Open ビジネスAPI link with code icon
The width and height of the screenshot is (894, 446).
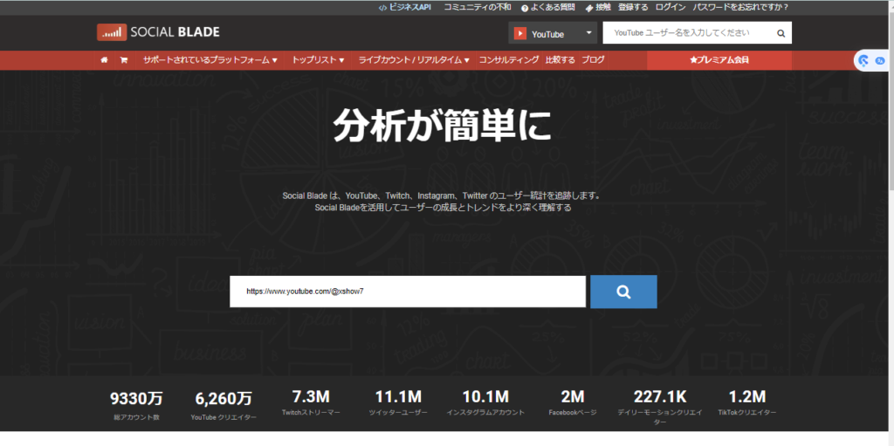(x=404, y=7)
